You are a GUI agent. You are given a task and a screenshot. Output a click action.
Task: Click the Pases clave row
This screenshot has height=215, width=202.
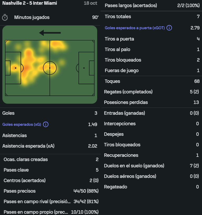(x=51, y=170)
